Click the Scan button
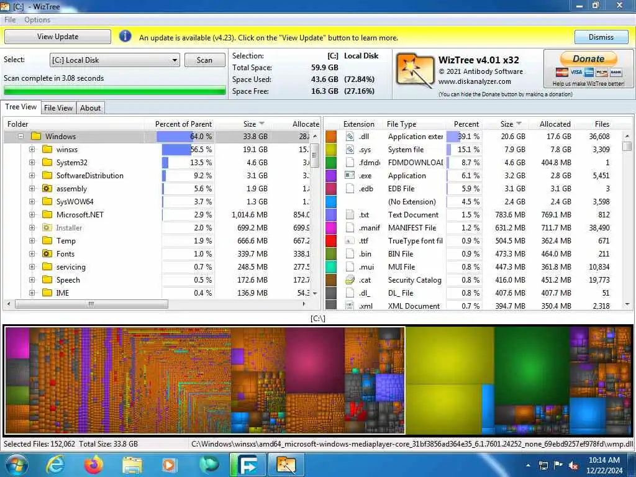Viewport: 636px width, 477px height. [x=204, y=60]
